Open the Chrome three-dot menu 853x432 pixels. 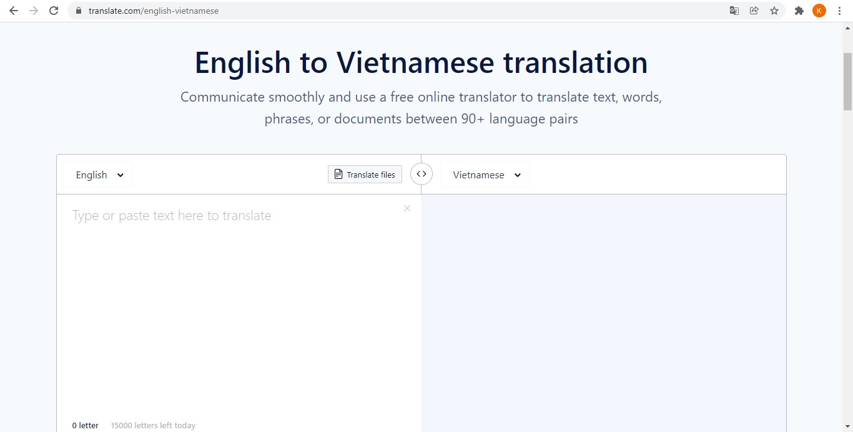click(x=839, y=11)
